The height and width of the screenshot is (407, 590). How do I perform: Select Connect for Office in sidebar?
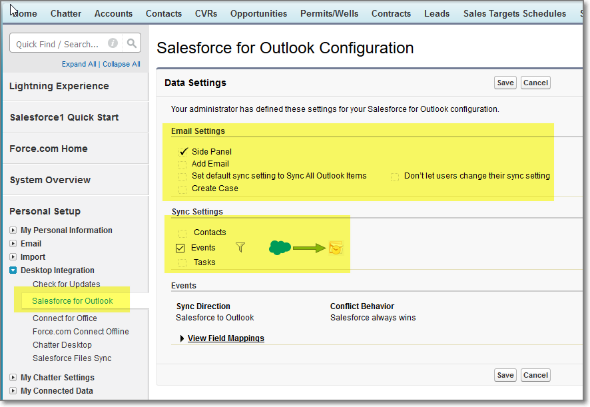(65, 318)
